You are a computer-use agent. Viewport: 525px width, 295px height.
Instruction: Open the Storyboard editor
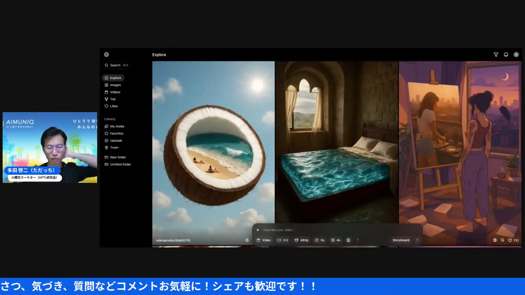click(401, 240)
